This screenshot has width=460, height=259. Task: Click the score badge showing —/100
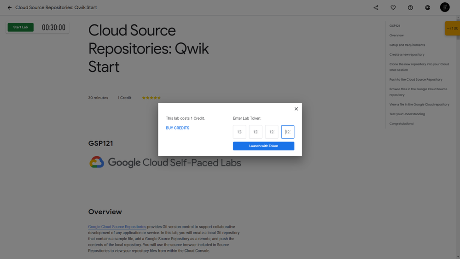[x=452, y=29]
